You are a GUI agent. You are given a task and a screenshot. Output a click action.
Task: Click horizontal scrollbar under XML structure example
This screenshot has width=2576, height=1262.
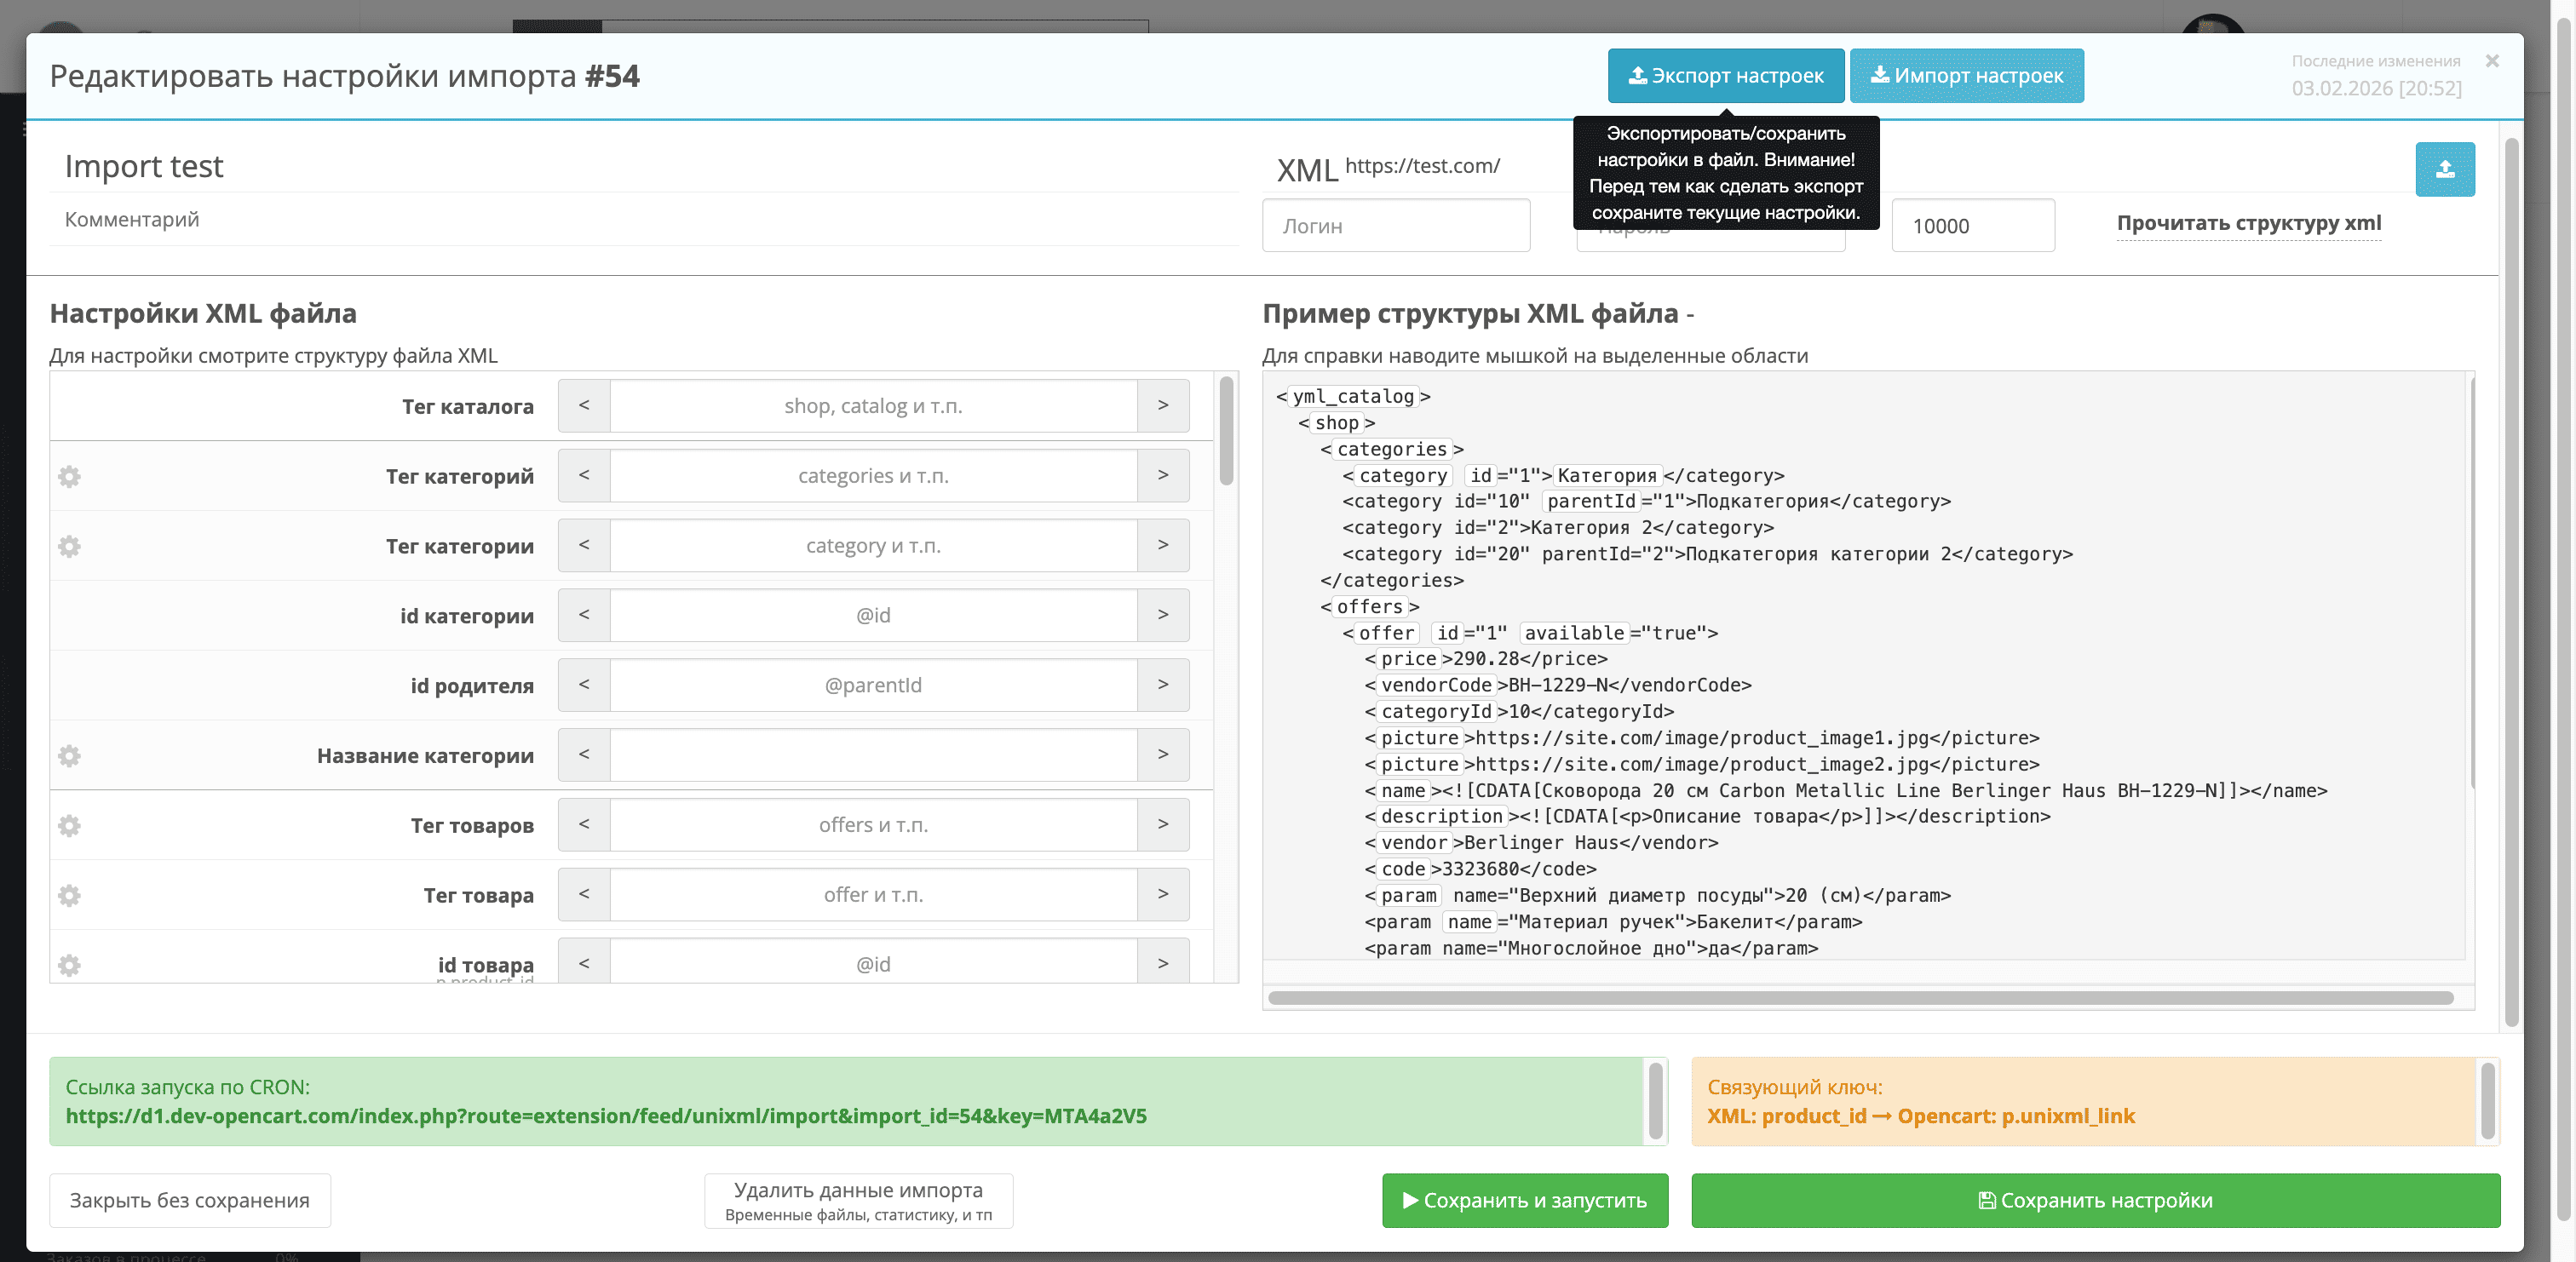pos(1860,997)
